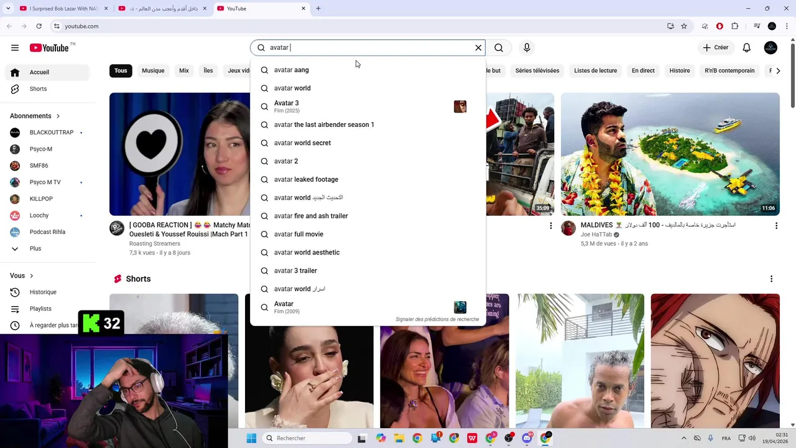Reload the page

click(39, 26)
